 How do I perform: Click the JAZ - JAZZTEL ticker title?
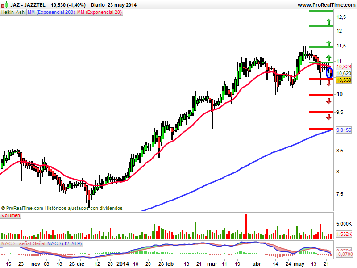(28, 5)
